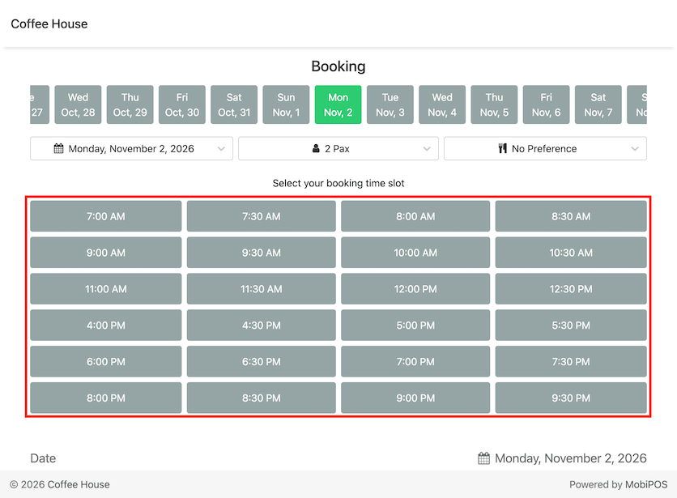The height and width of the screenshot is (498, 677).
Task: Open the No Preference seating dropdown
Action: pos(545,148)
